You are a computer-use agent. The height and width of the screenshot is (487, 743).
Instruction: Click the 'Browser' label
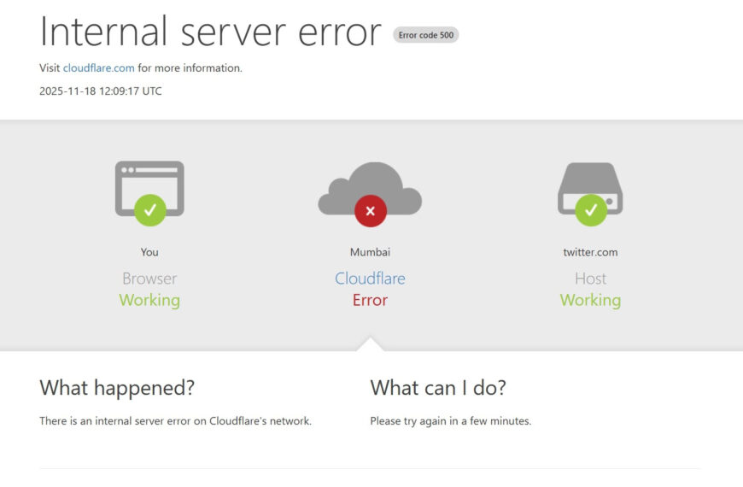[149, 279]
